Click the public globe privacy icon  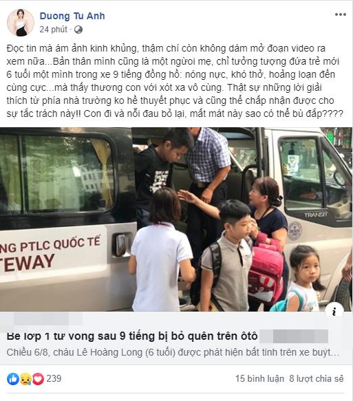(78, 30)
